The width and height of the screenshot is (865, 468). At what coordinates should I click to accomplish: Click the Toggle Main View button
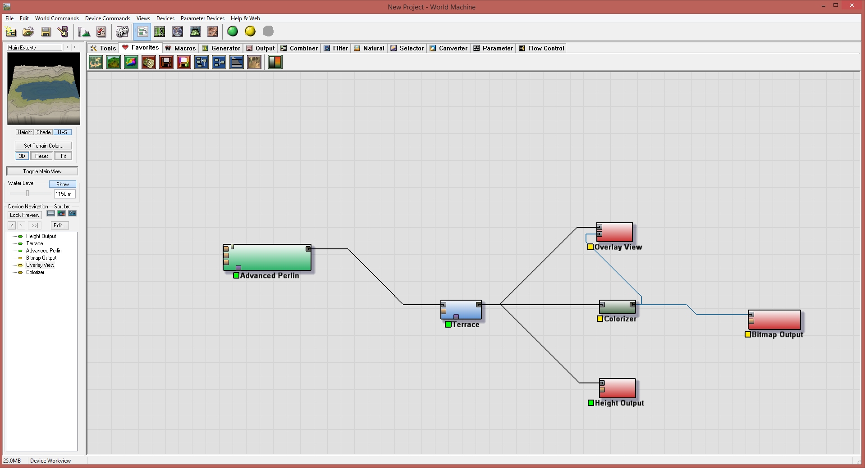point(42,171)
